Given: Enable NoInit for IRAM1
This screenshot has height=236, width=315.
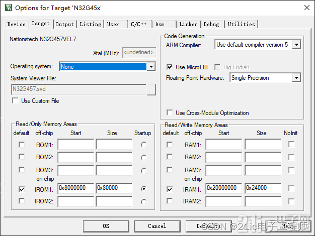Looking at the screenshot, I should point(291,188).
